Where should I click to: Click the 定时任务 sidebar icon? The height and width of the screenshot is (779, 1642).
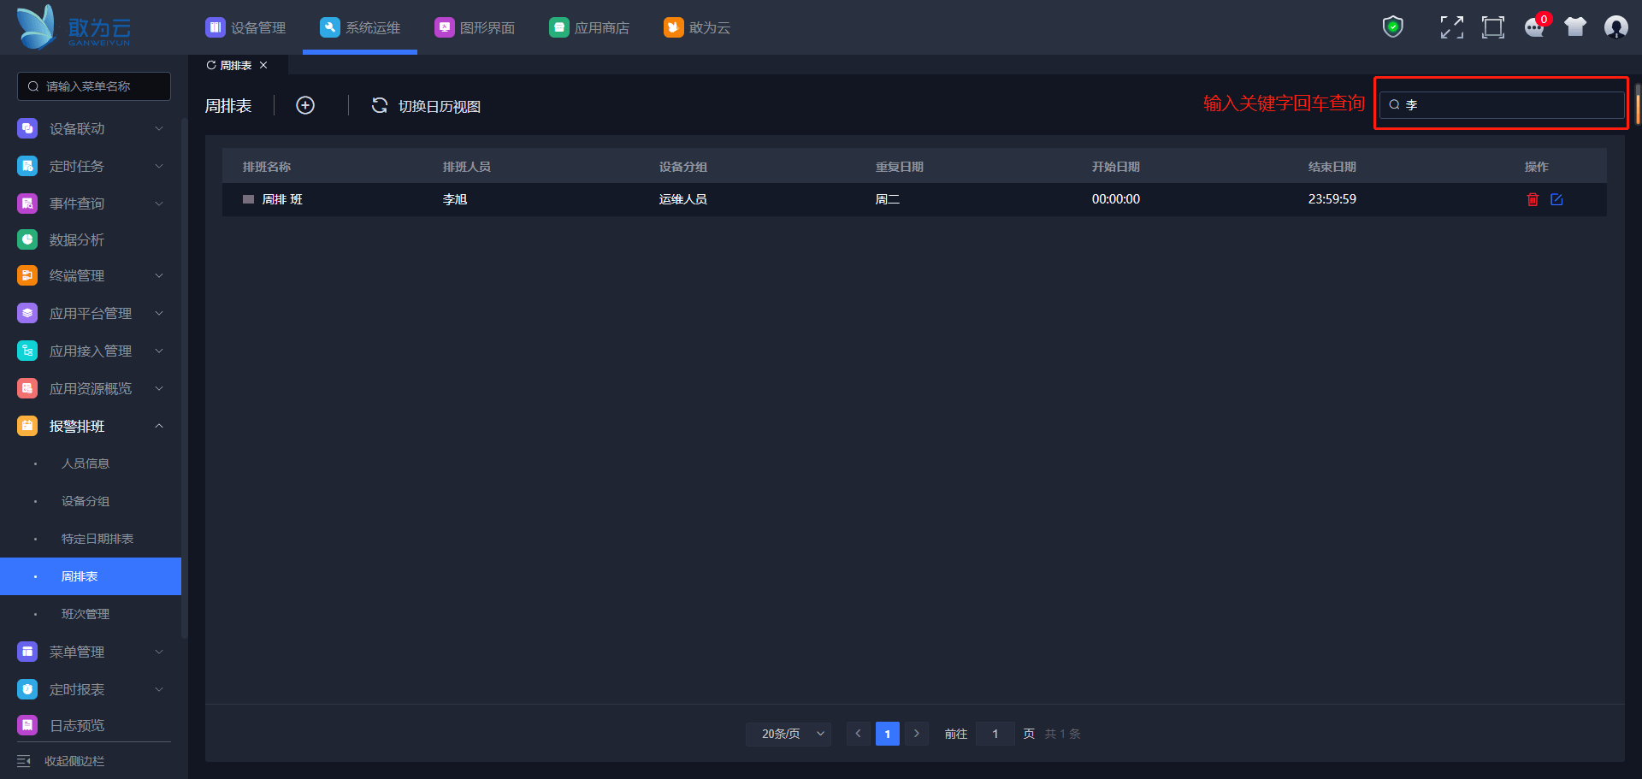tap(27, 166)
